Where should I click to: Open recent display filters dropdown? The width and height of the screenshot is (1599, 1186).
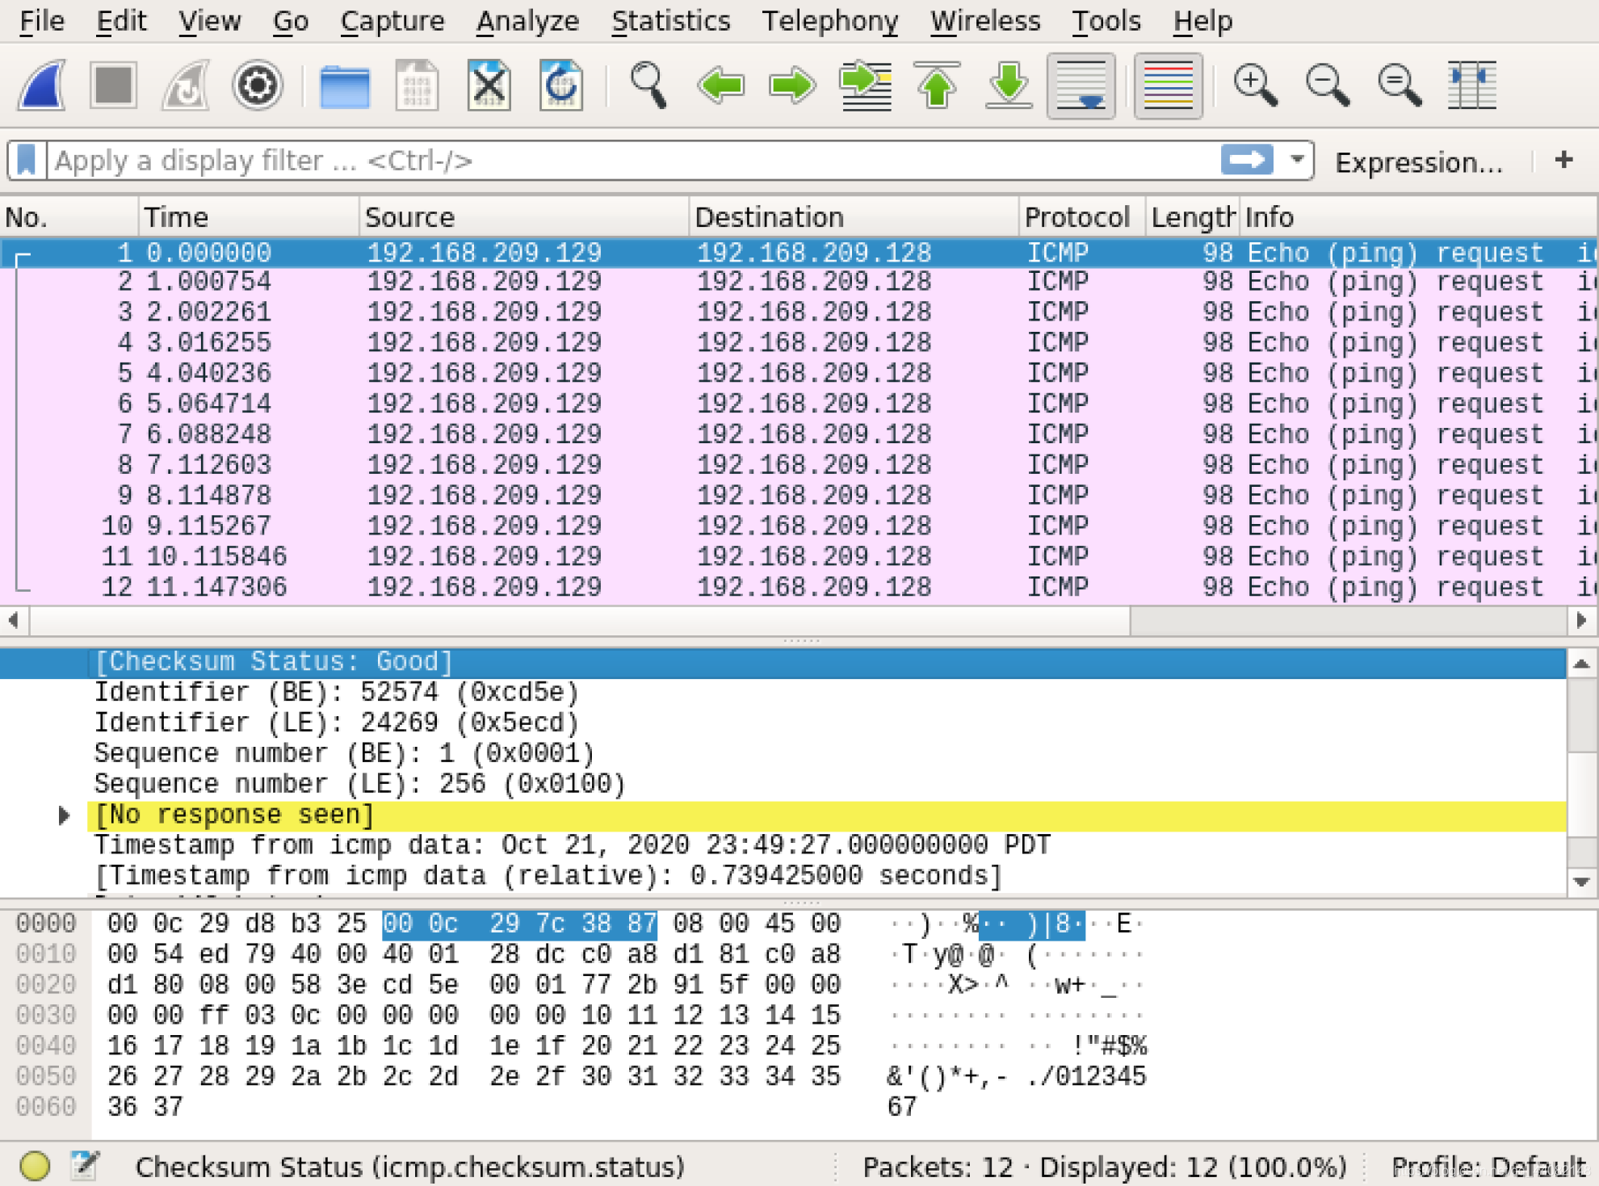(x=1297, y=160)
